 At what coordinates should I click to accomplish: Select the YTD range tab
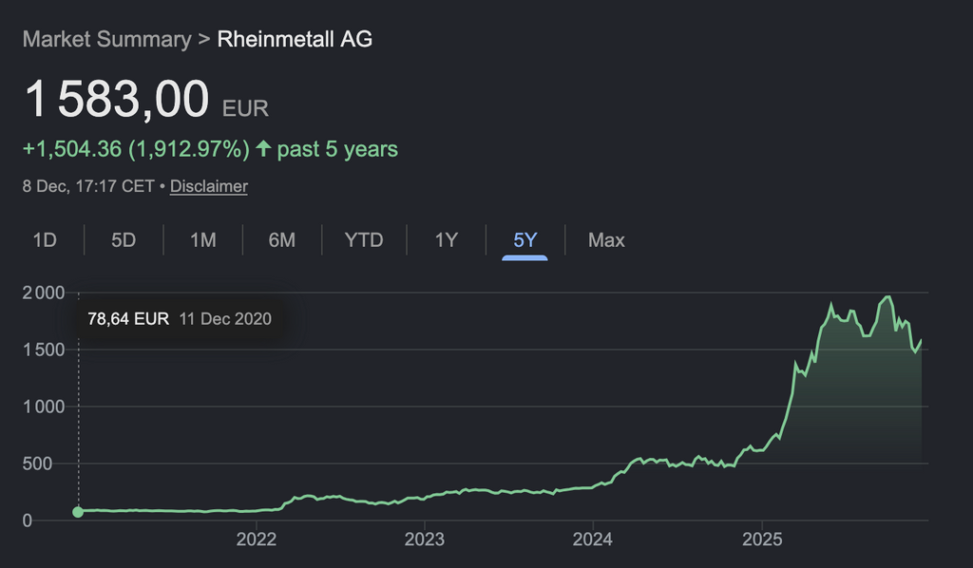tap(364, 240)
